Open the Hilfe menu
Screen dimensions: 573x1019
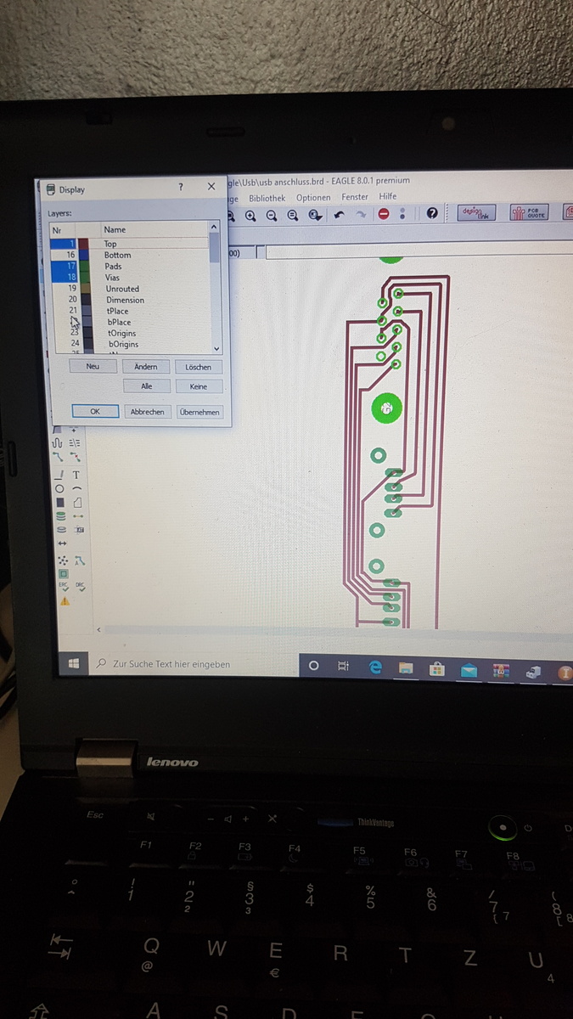pyautogui.click(x=388, y=196)
